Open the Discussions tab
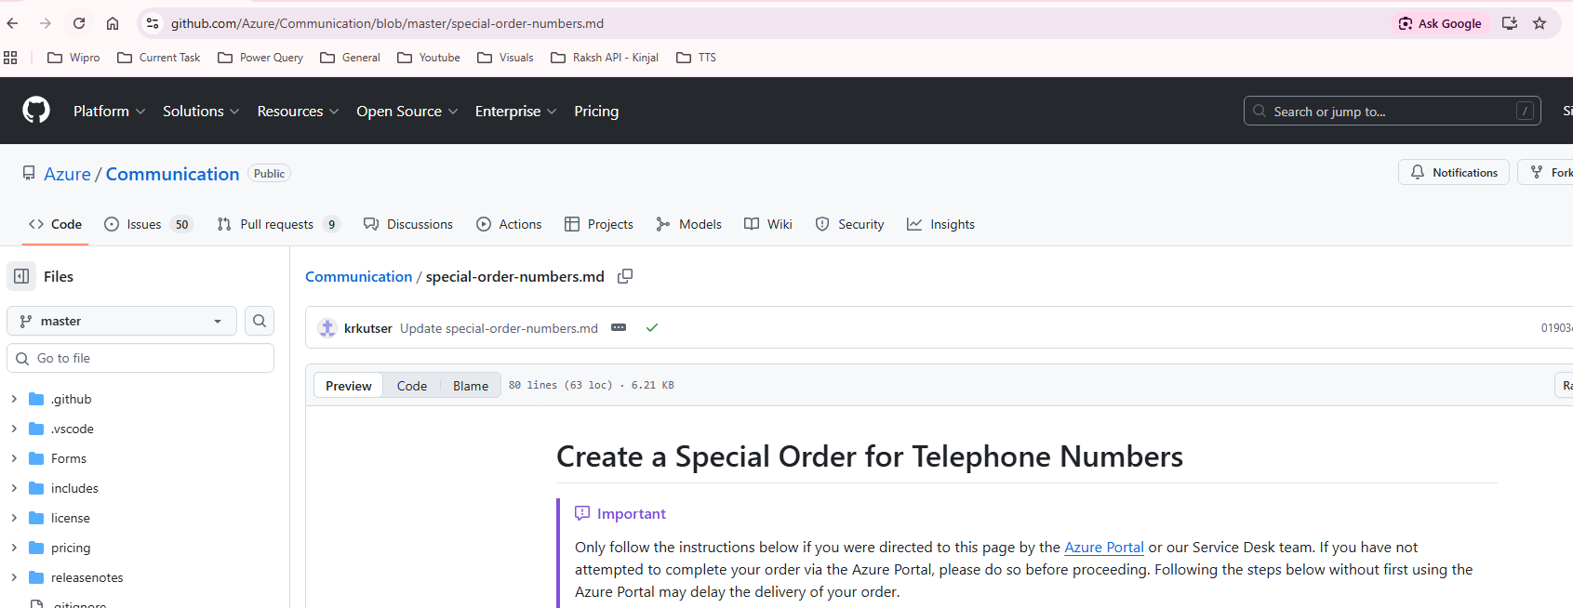 coord(407,224)
